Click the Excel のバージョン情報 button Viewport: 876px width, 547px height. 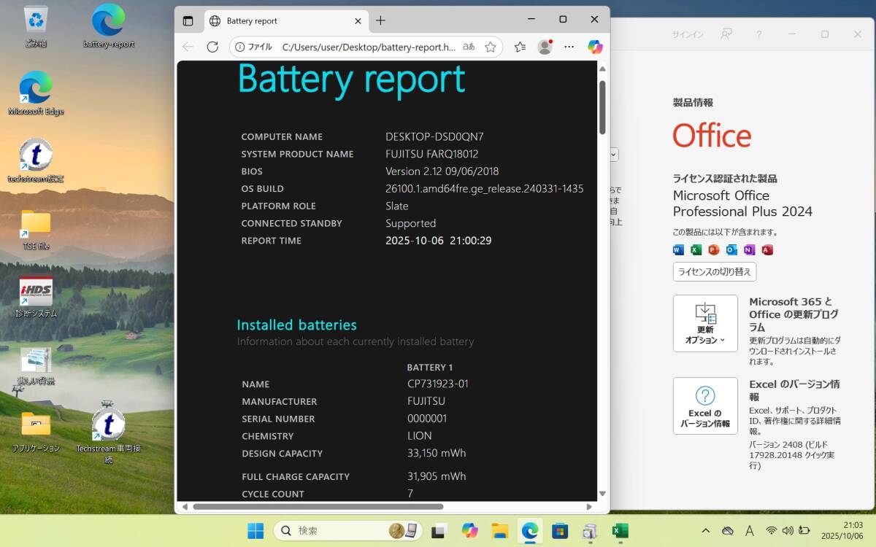705,406
